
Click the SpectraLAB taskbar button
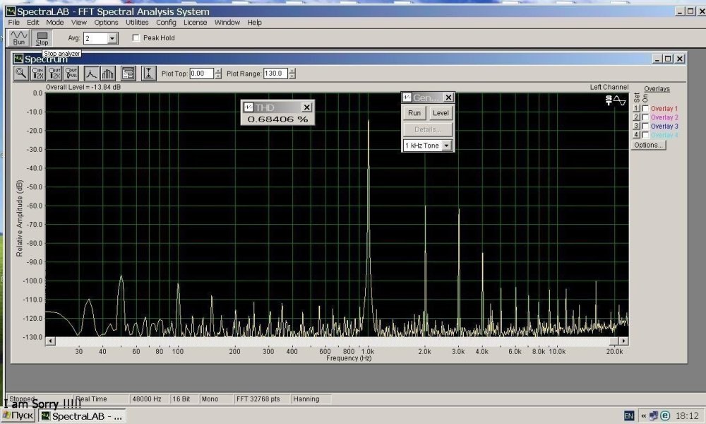tap(83, 416)
